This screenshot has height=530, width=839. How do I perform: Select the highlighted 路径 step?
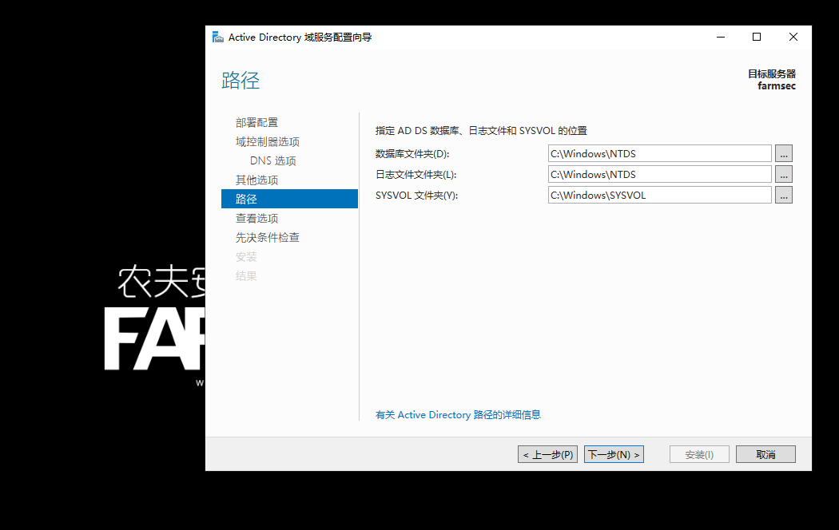[247, 198]
